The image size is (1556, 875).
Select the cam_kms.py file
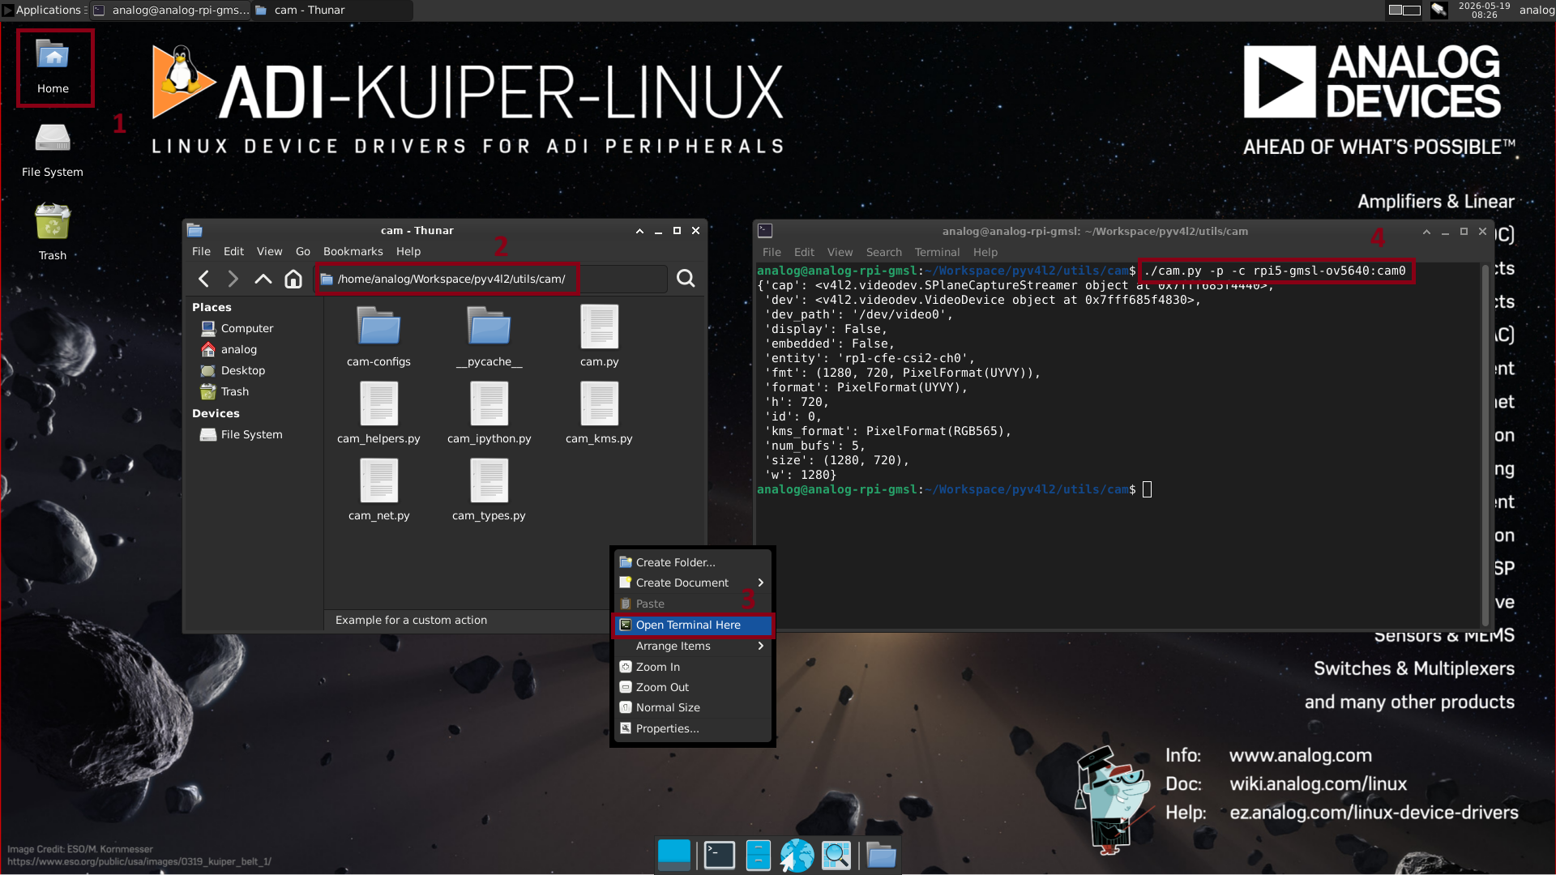600,413
